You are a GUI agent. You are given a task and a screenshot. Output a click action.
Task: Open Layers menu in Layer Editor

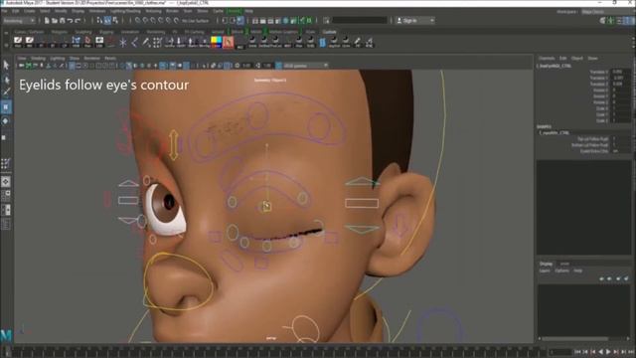(545, 270)
